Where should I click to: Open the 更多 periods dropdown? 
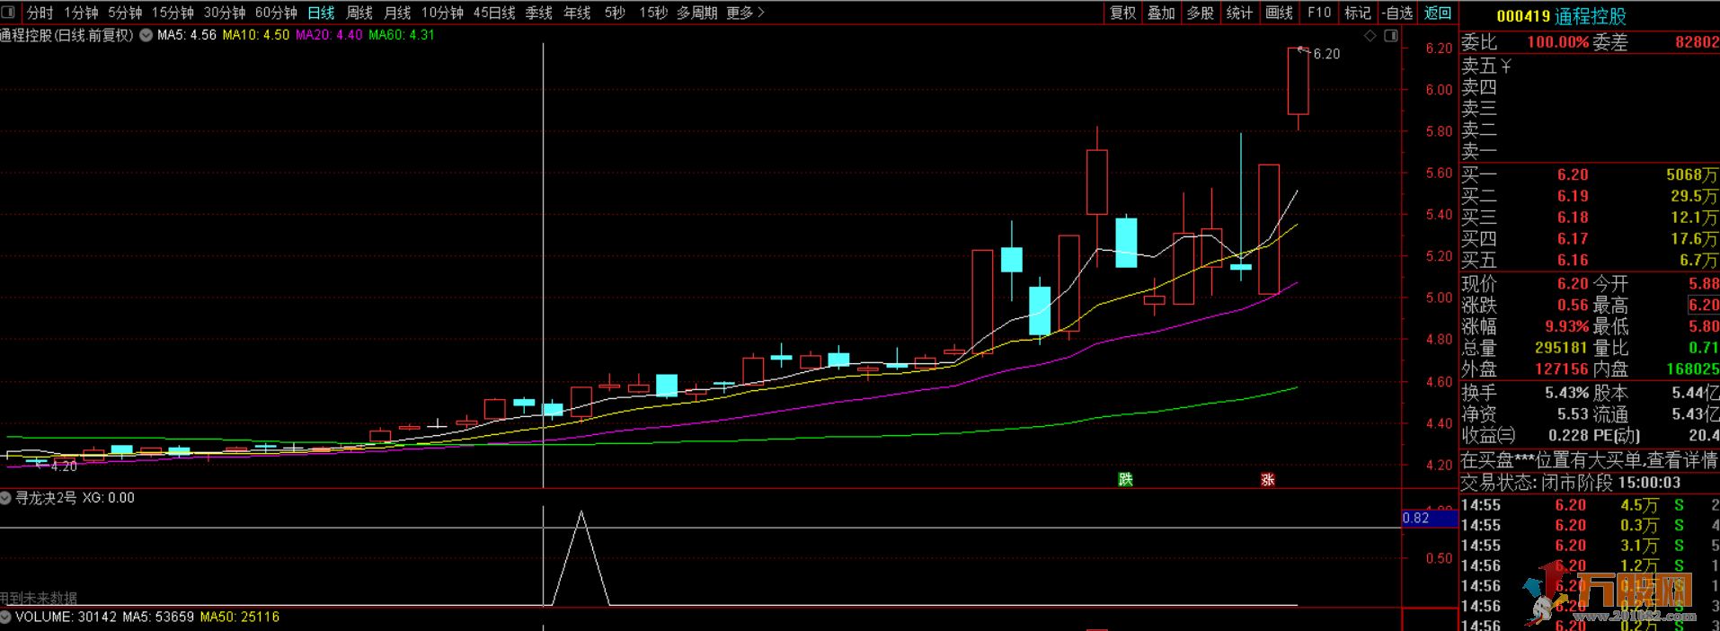(744, 13)
